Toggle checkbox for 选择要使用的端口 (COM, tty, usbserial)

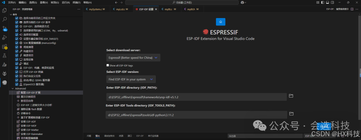point(17,31)
